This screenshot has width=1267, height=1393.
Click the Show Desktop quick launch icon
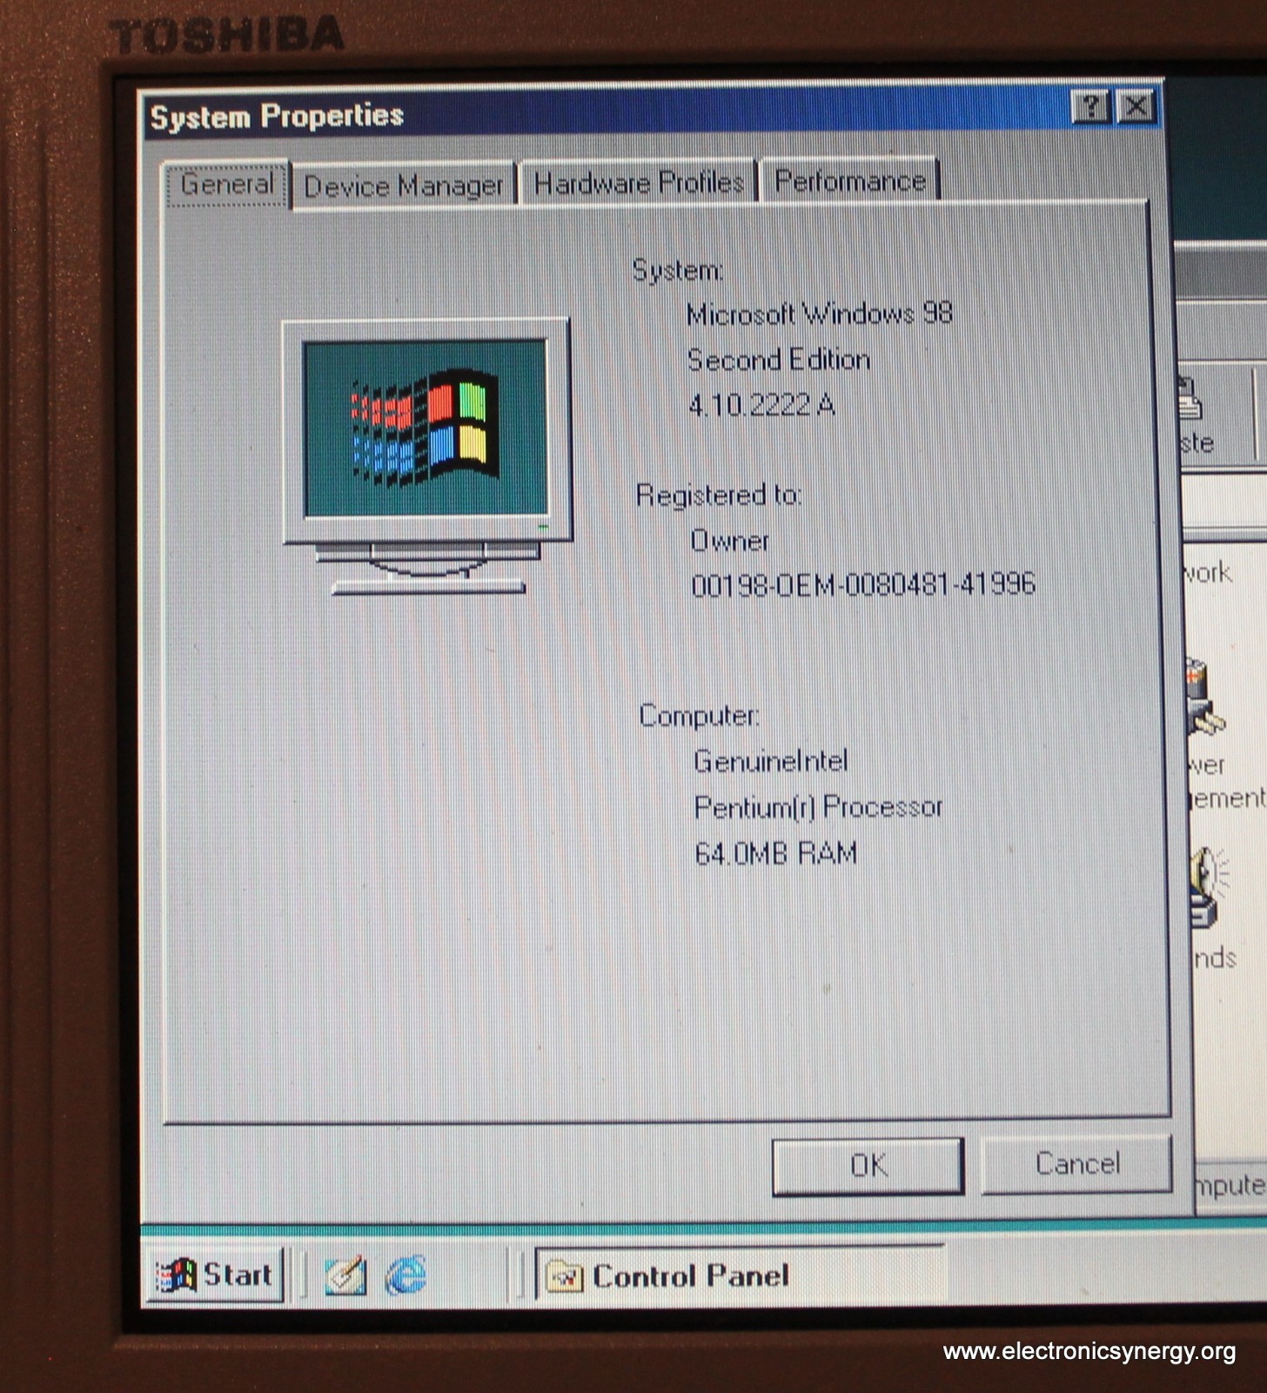(345, 1276)
